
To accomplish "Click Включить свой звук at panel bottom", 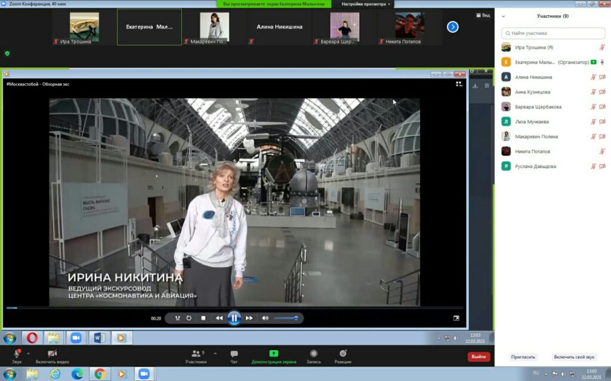I will tap(574, 357).
